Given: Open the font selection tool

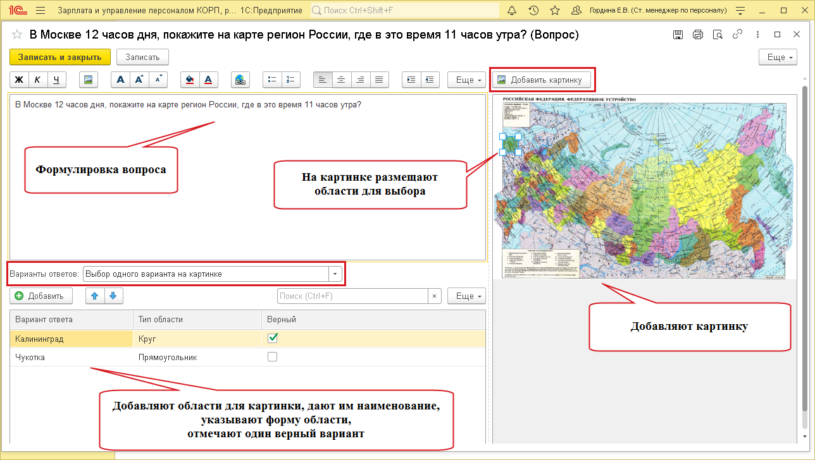Looking at the screenshot, I should tap(120, 80).
